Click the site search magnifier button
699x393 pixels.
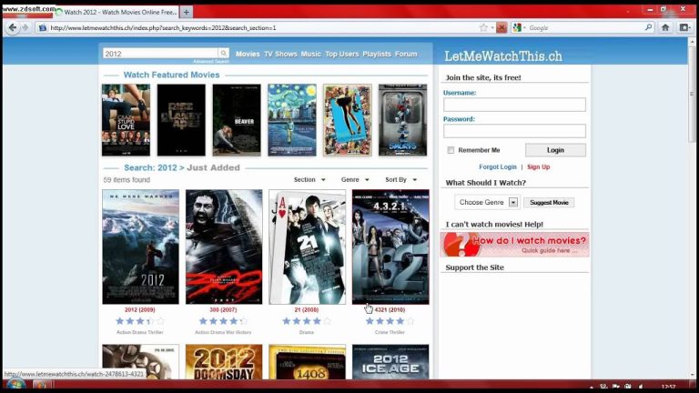(223, 54)
